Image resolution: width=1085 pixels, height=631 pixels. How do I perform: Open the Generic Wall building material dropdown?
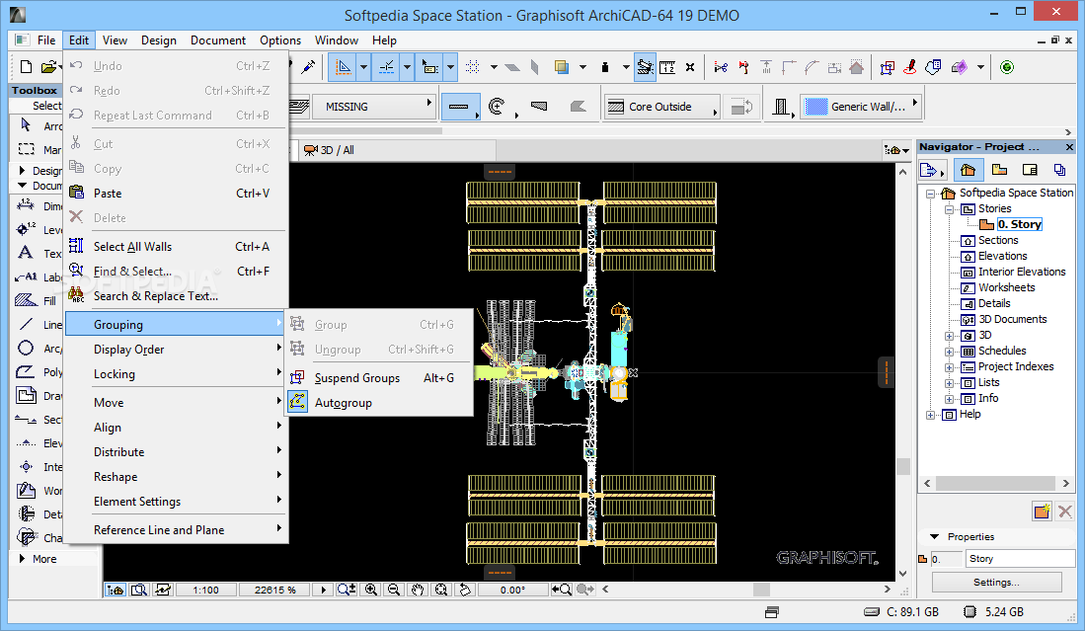[x=862, y=107]
